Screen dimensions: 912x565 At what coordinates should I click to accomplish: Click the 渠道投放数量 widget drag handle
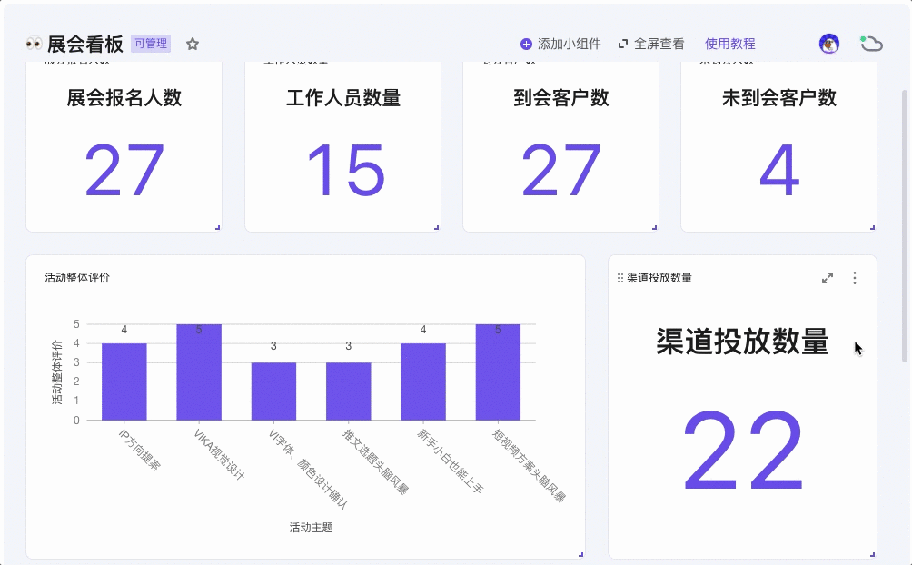[620, 278]
